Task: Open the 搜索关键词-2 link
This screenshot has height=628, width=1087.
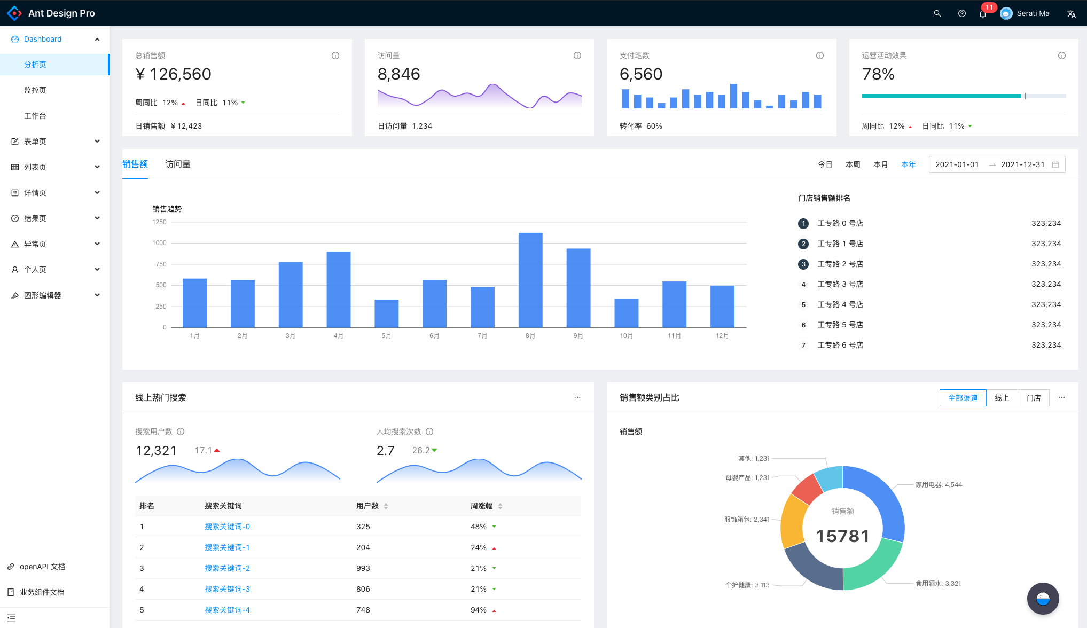Action: coord(226,568)
